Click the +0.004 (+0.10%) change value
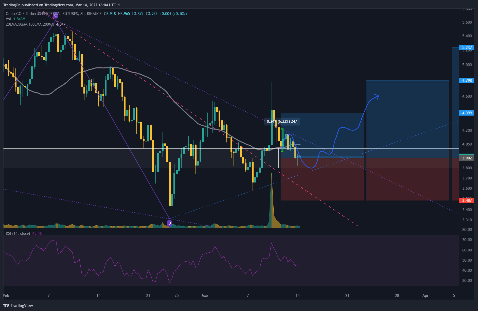 click(x=173, y=14)
